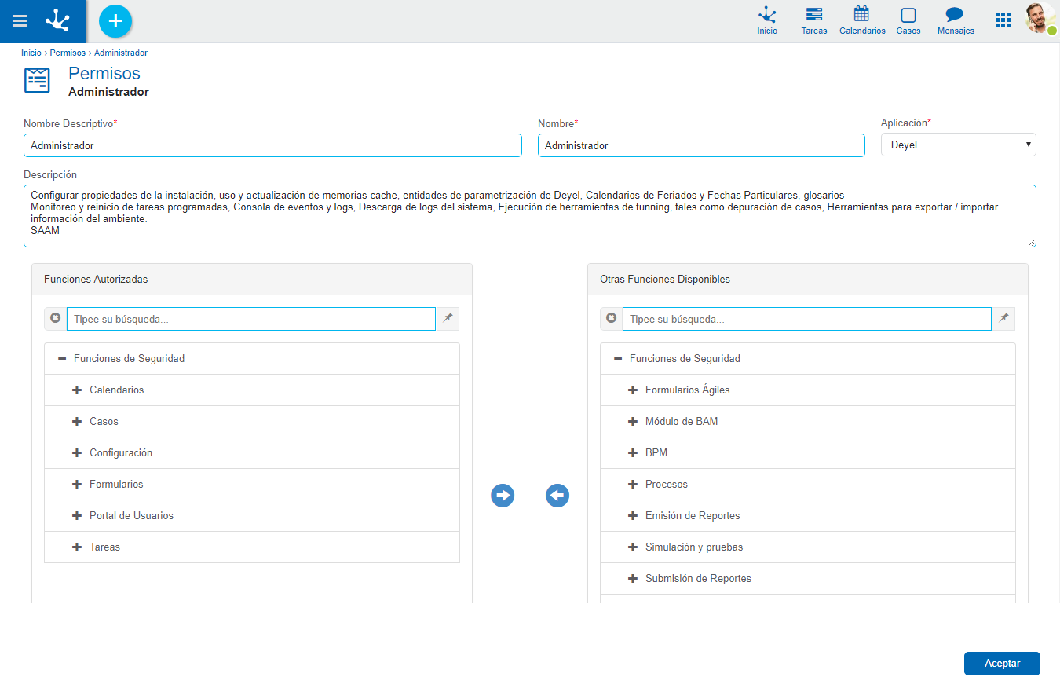Screen dimensions: 1060x699
Task: Clear search in Funciones Autorizadas
Action: click(x=56, y=319)
